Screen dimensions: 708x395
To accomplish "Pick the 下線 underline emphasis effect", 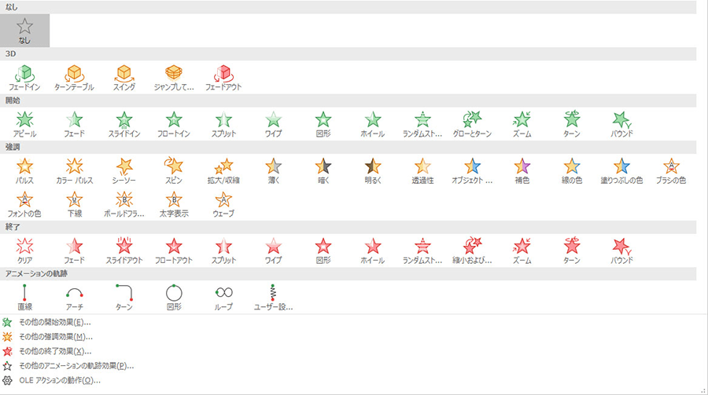I will click(75, 204).
